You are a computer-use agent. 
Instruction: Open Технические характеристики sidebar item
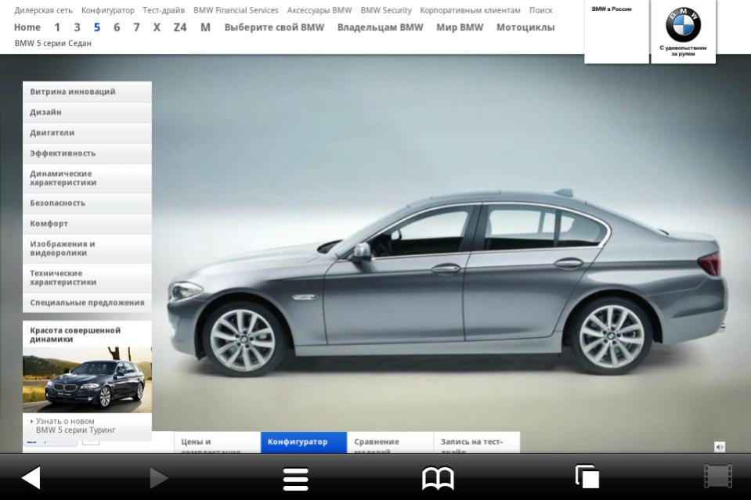click(x=87, y=278)
